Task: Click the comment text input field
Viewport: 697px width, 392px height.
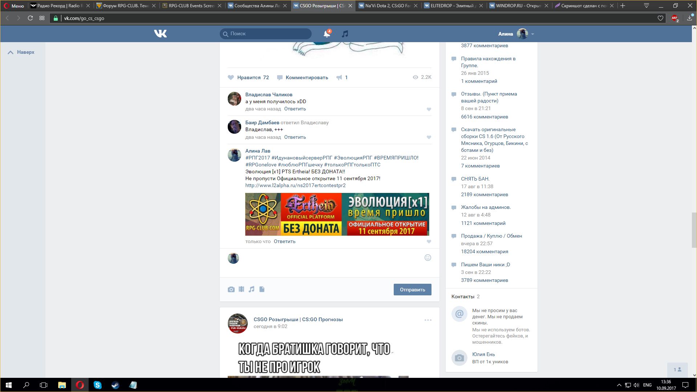Action: [331, 258]
